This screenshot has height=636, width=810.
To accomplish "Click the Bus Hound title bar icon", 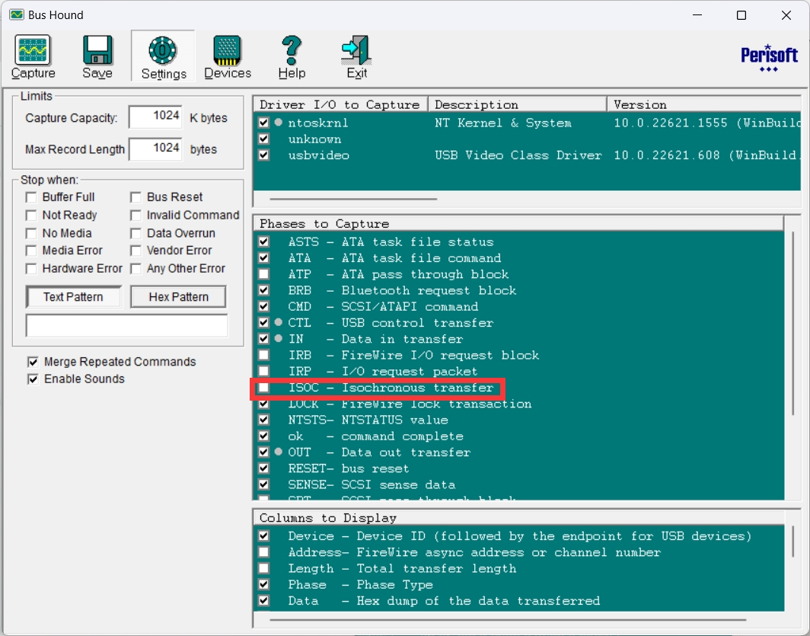I will click(x=16, y=15).
